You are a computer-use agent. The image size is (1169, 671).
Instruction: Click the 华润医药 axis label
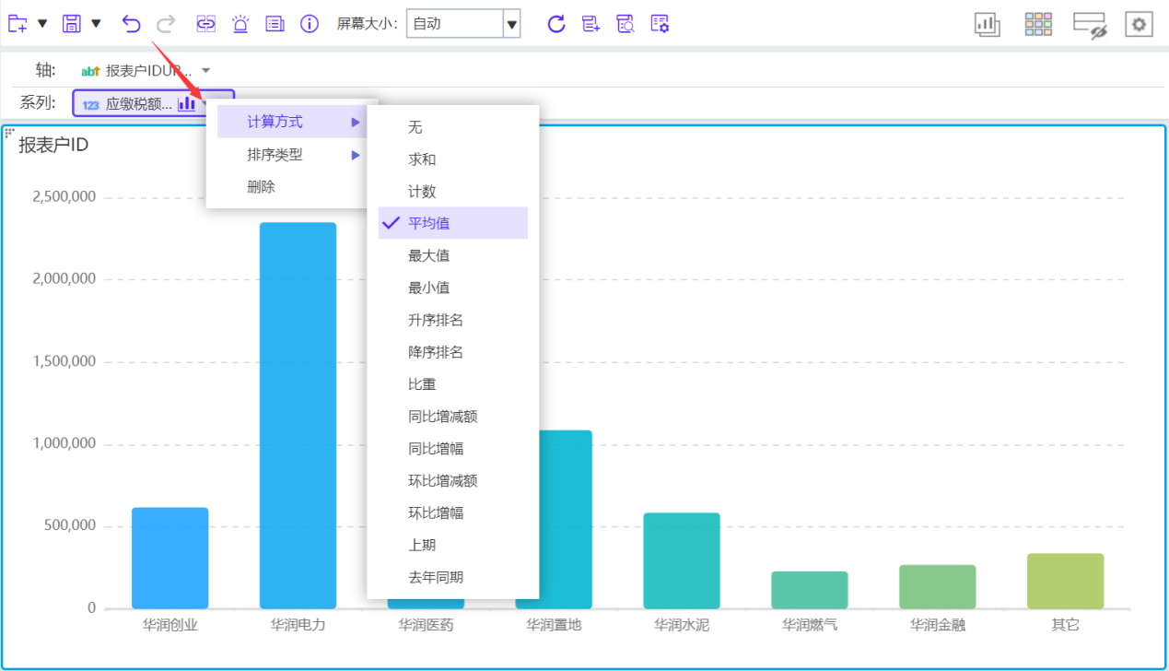click(x=426, y=625)
